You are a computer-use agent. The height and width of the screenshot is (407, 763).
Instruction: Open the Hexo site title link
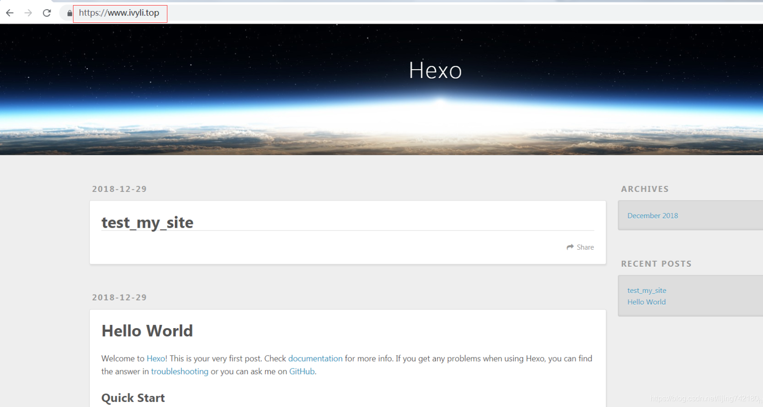(435, 71)
